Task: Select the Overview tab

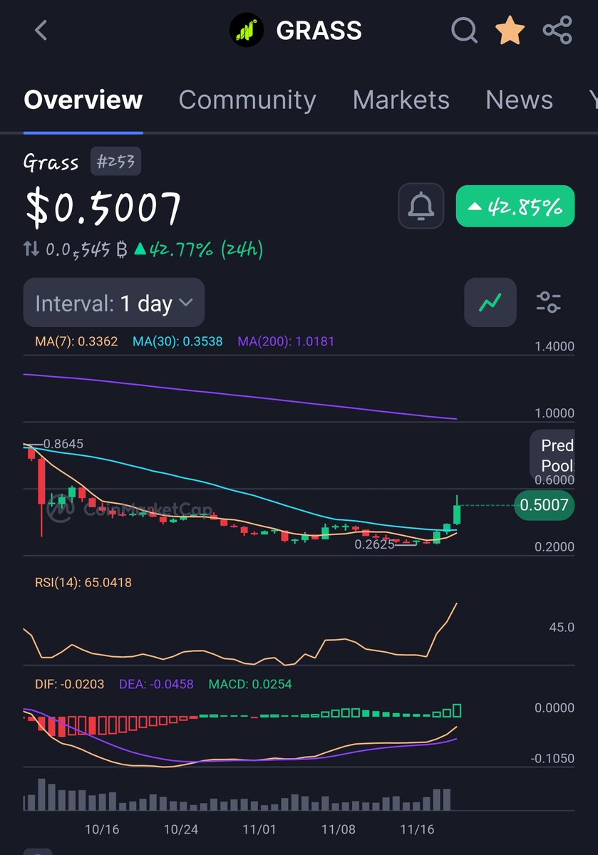Action: pos(83,100)
